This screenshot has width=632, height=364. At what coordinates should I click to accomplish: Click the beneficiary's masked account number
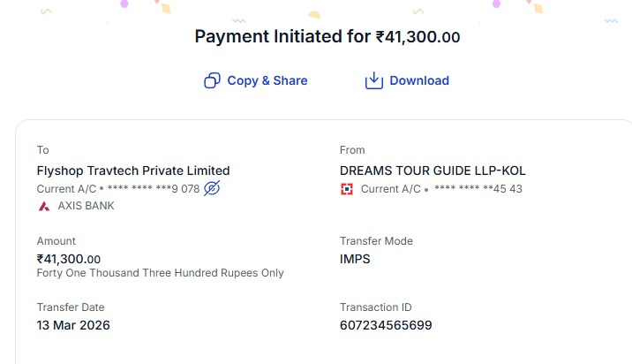pyautogui.click(x=154, y=189)
